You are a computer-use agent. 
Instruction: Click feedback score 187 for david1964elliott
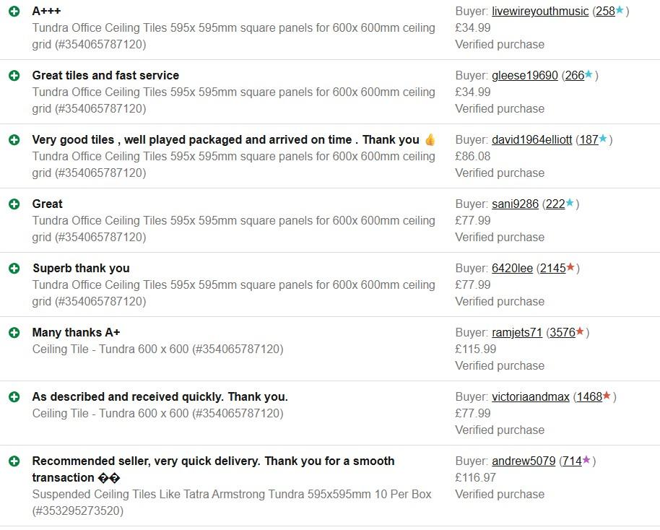point(589,140)
